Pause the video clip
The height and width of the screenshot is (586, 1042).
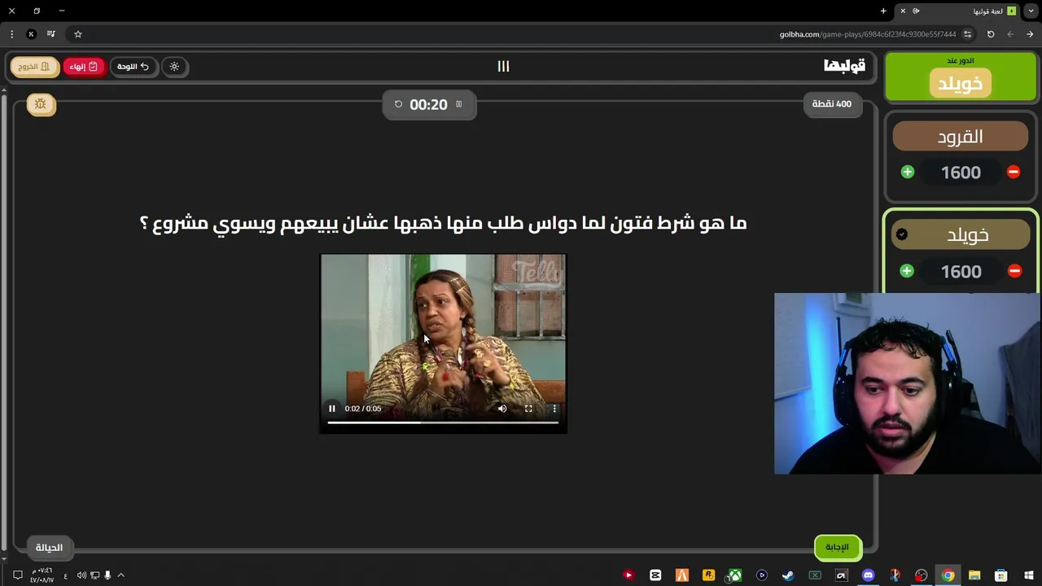pos(332,409)
